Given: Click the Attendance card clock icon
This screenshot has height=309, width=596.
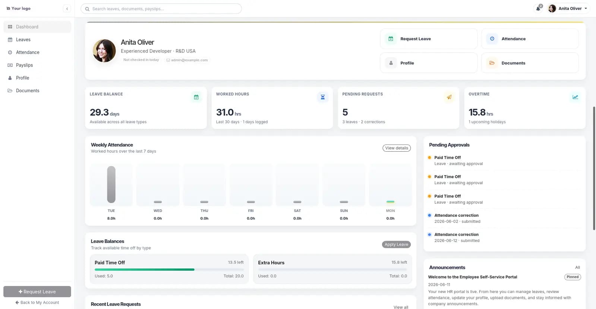Looking at the screenshot, I should click(492, 39).
